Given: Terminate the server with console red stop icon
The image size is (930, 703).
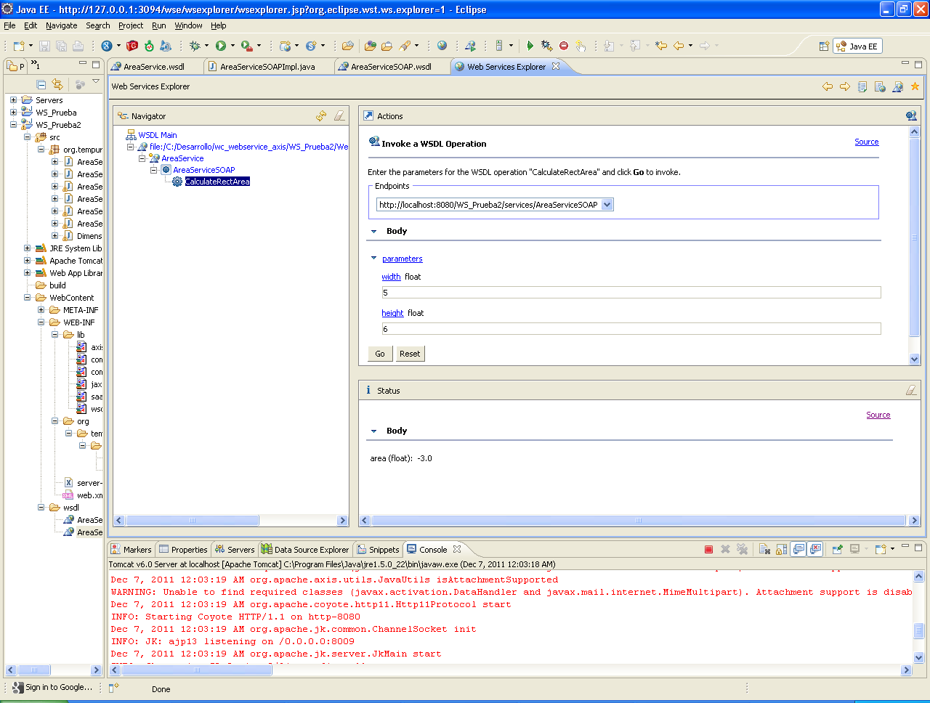Looking at the screenshot, I should (708, 549).
